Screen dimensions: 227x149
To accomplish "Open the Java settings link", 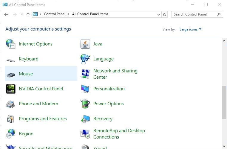I will click(x=98, y=44).
